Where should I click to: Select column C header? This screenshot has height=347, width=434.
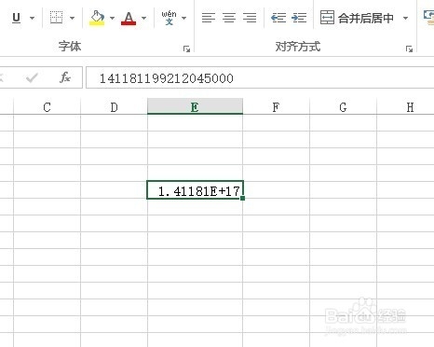tap(47, 107)
